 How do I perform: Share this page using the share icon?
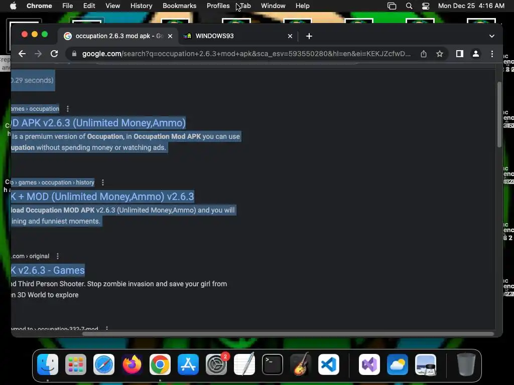pos(424,54)
